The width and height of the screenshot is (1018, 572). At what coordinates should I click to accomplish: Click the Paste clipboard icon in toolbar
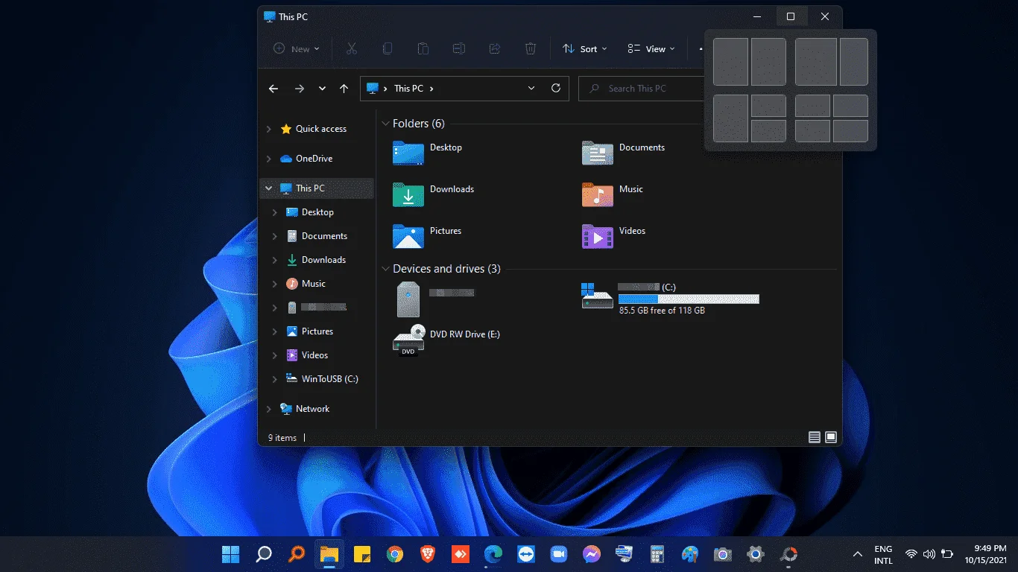(x=423, y=48)
